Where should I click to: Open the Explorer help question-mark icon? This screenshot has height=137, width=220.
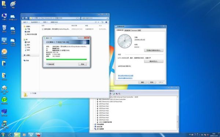[x=106, y=22]
